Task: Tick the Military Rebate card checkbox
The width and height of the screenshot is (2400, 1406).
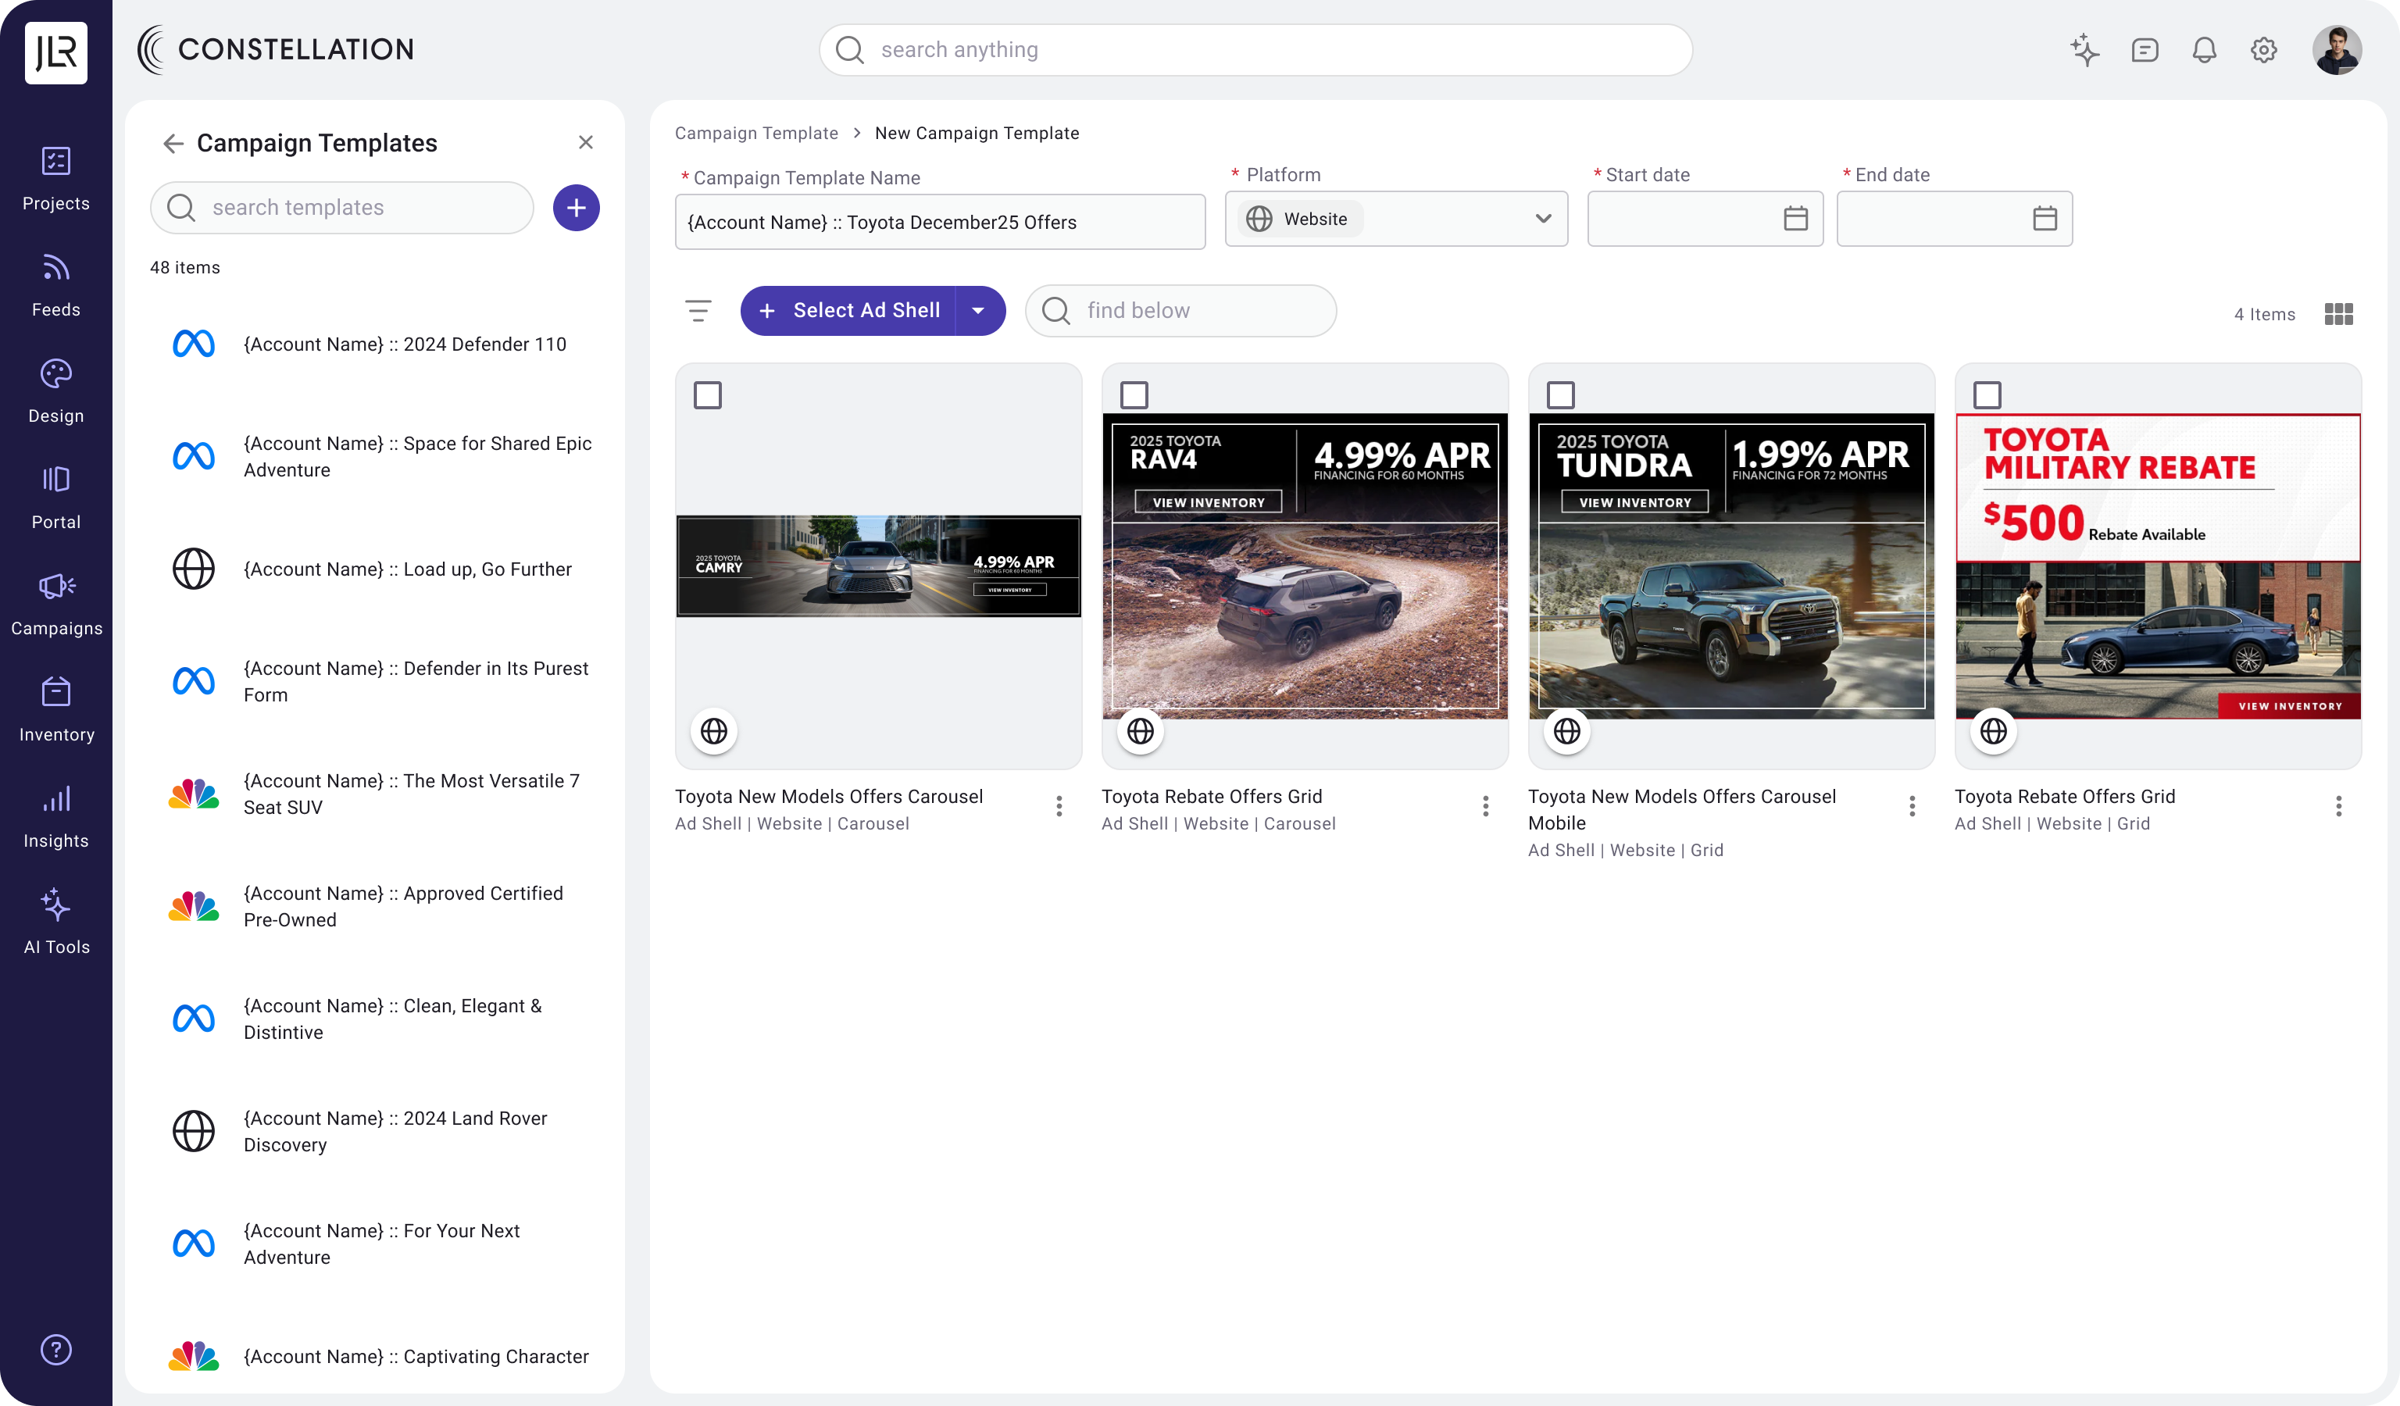Action: coord(1987,395)
